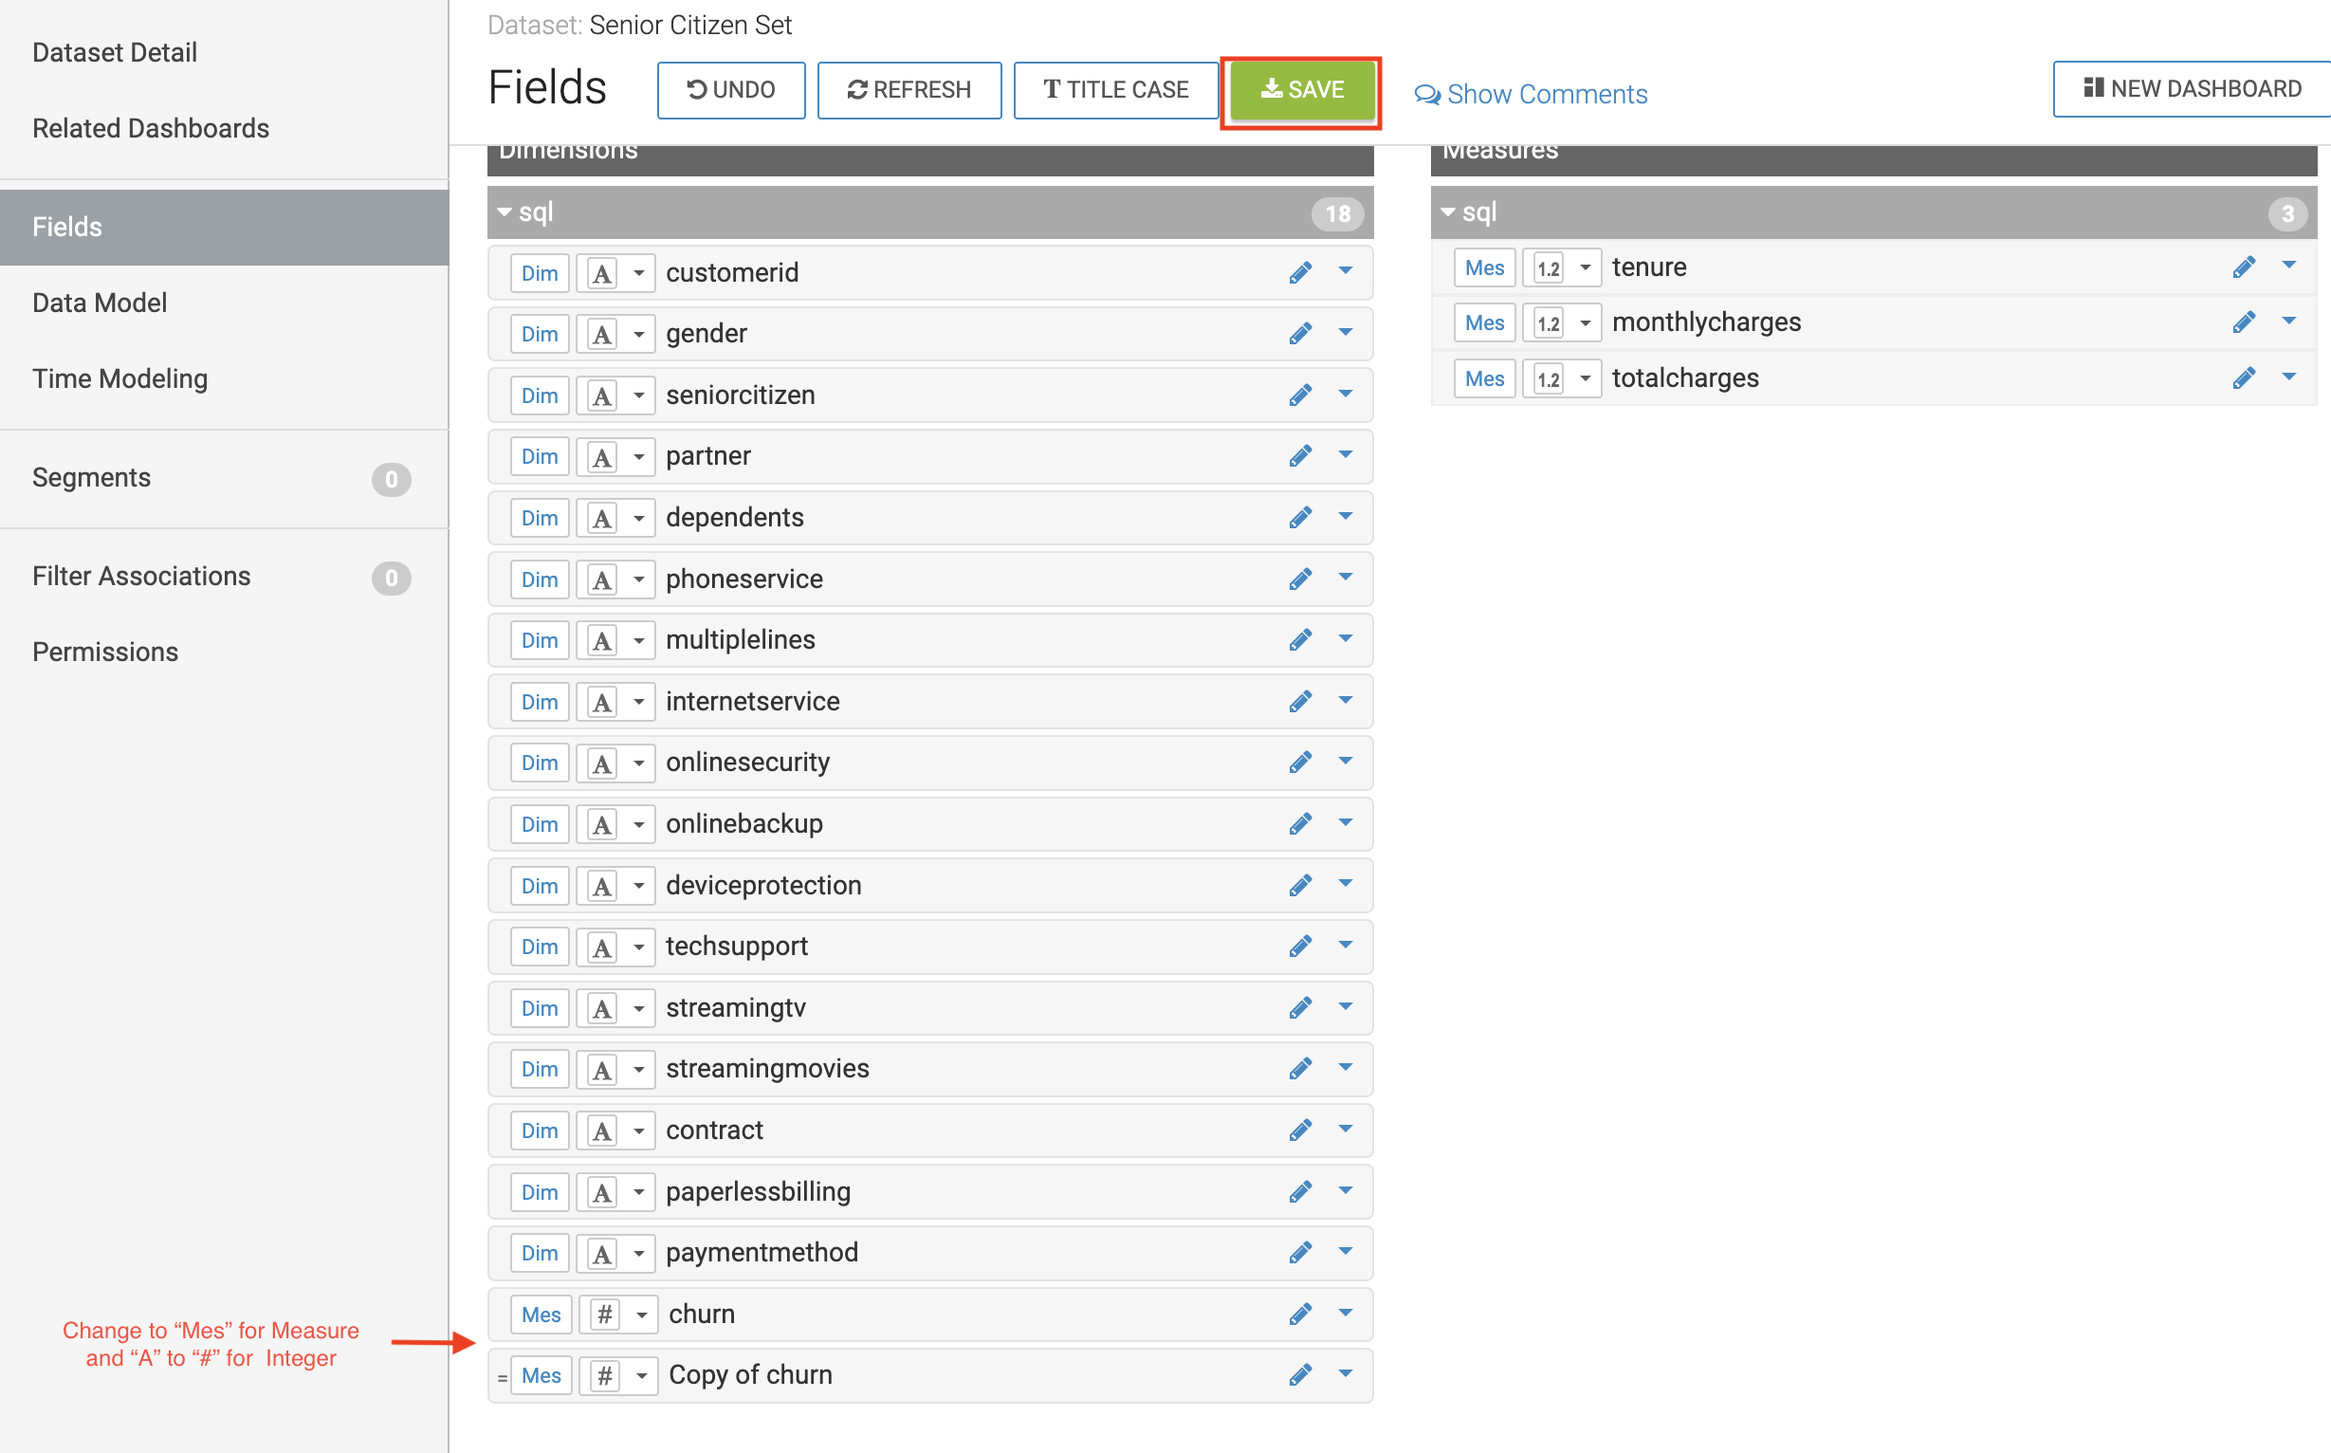
Task: Click the hash type icon for churn
Action: (x=604, y=1314)
